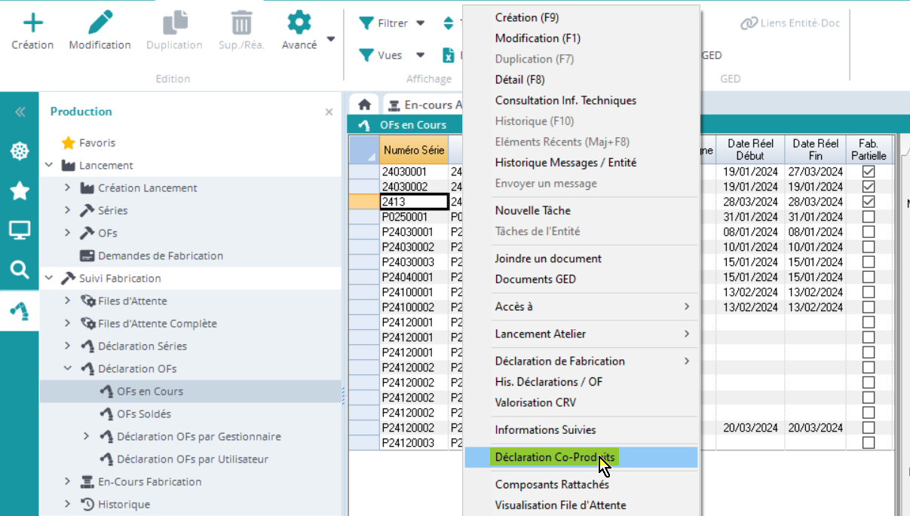
Task: Expand the Création Lancement tree node
Action: [67, 188]
